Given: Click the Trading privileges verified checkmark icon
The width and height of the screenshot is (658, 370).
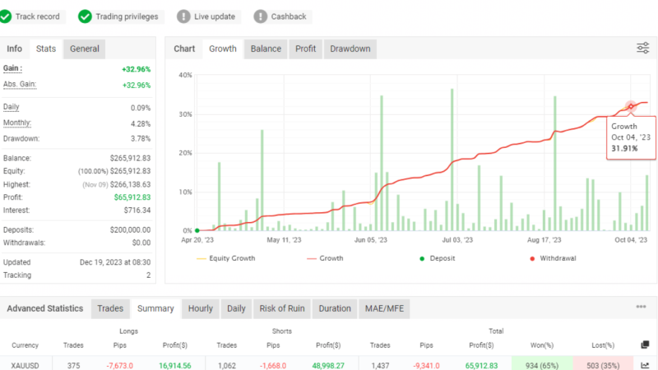Looking at the screenshot, I should point(85,16).
